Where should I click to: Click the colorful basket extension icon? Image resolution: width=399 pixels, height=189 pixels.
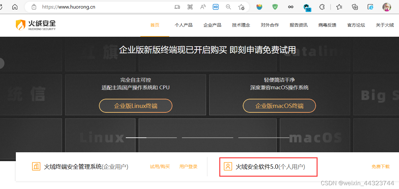[260, 7]
